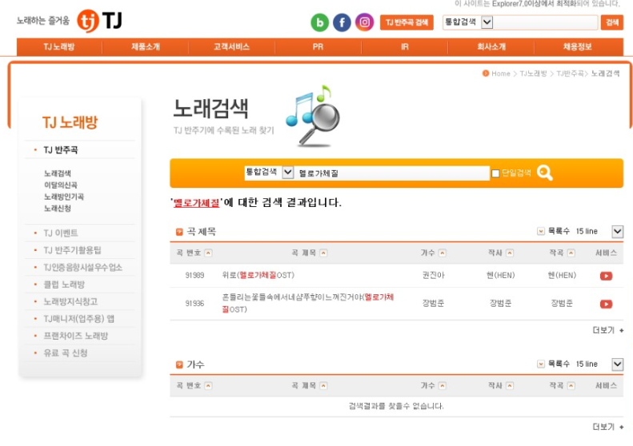Image resolution: width=633 pixels, height=446 pixels.
Task: Click the music note magnifier illustration
Action: click(313, 116)
